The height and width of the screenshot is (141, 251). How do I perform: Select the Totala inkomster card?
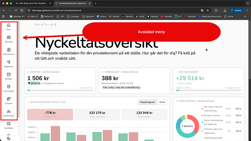[97, 114]
